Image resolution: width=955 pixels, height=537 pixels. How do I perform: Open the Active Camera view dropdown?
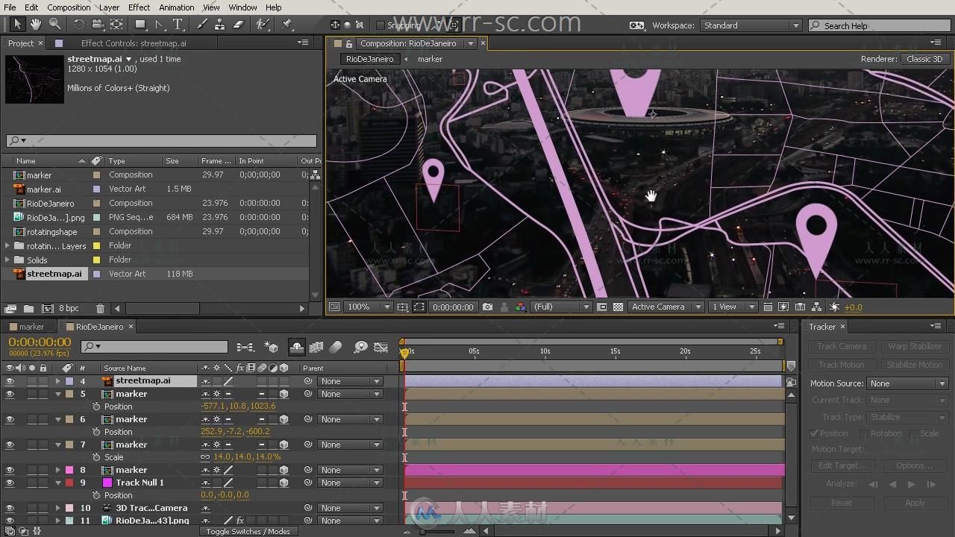[666, 307]
